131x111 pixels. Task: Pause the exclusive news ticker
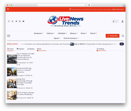click(122, 44)
